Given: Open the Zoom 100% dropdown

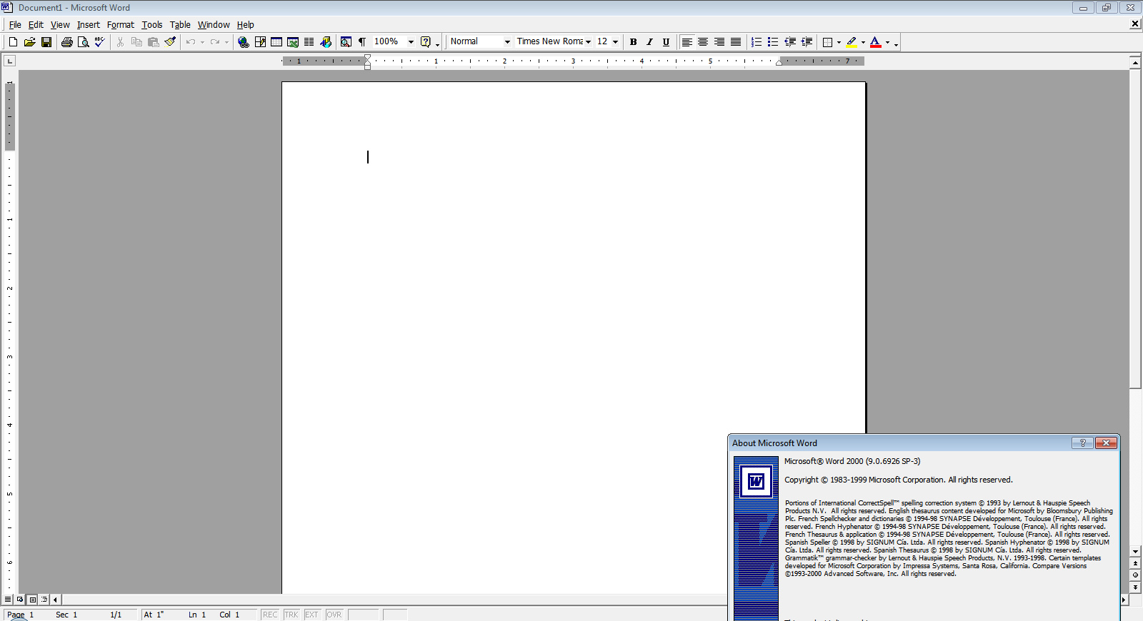Looking at the screenshot, I should click(411, 42).
